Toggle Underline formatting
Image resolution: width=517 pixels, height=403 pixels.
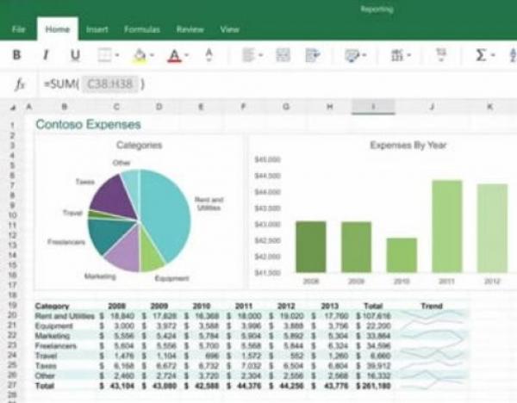pos(75,55)
